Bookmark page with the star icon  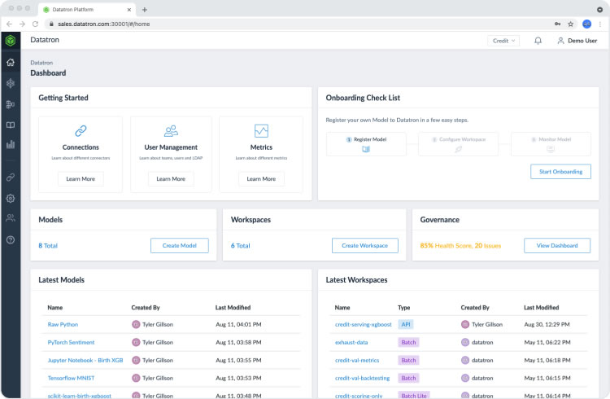(x=570, y=24)
